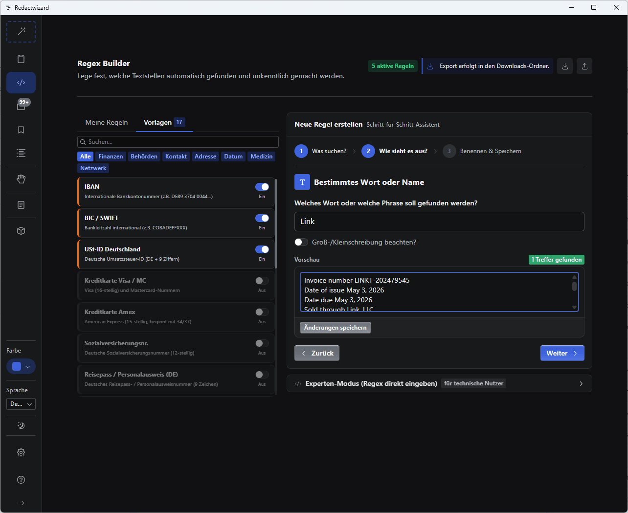The height and width of the screenshot is (513, 628).
Task: Filter templates by the Medizin chip
Action: click(x=262, y=156)
